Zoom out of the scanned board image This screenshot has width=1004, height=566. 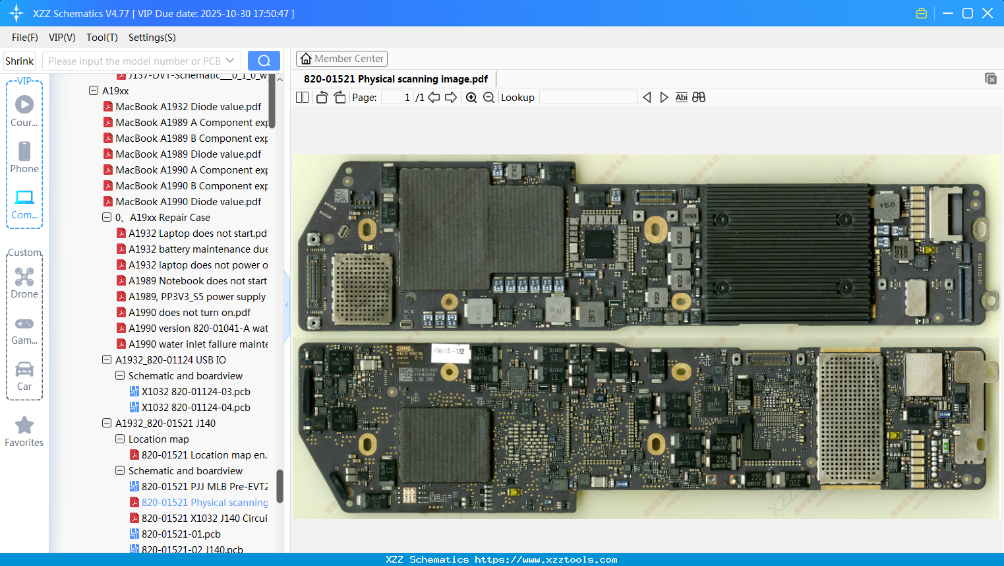pyautogui.click(x=488, y=98)
